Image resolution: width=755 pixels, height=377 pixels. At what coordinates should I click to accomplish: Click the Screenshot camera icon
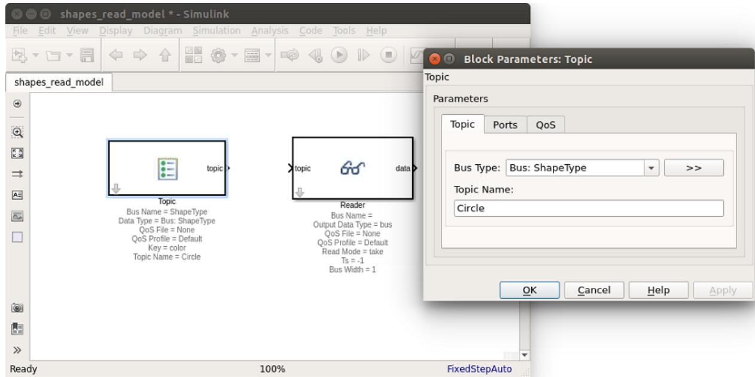[17, 308]
